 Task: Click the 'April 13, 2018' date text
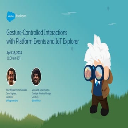pos(14,53)
